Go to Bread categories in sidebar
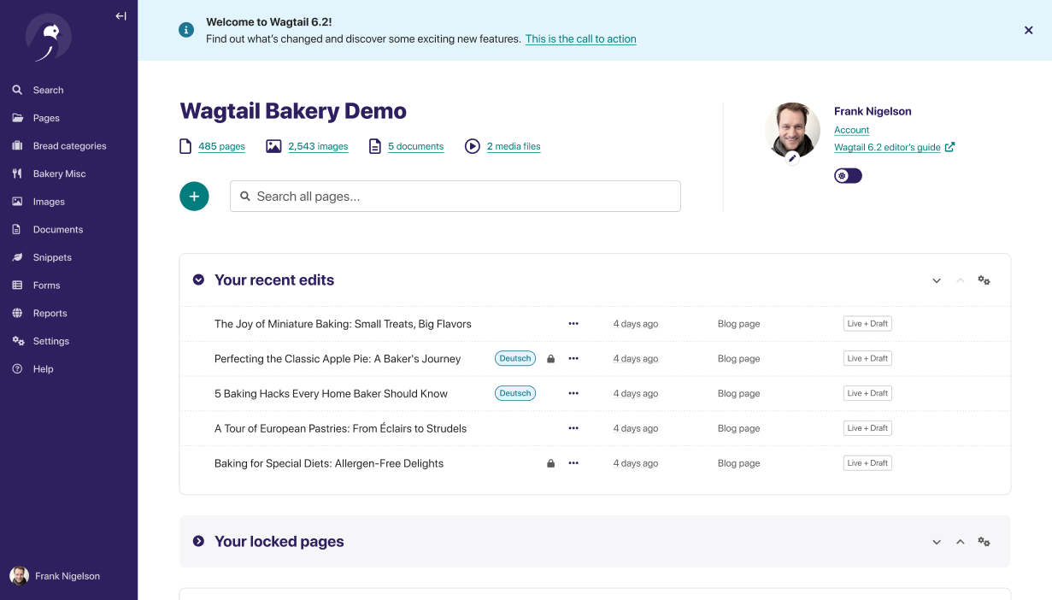Image resolution: width=1052 pixels, height=600 pixels. click(x=68, y=146)
